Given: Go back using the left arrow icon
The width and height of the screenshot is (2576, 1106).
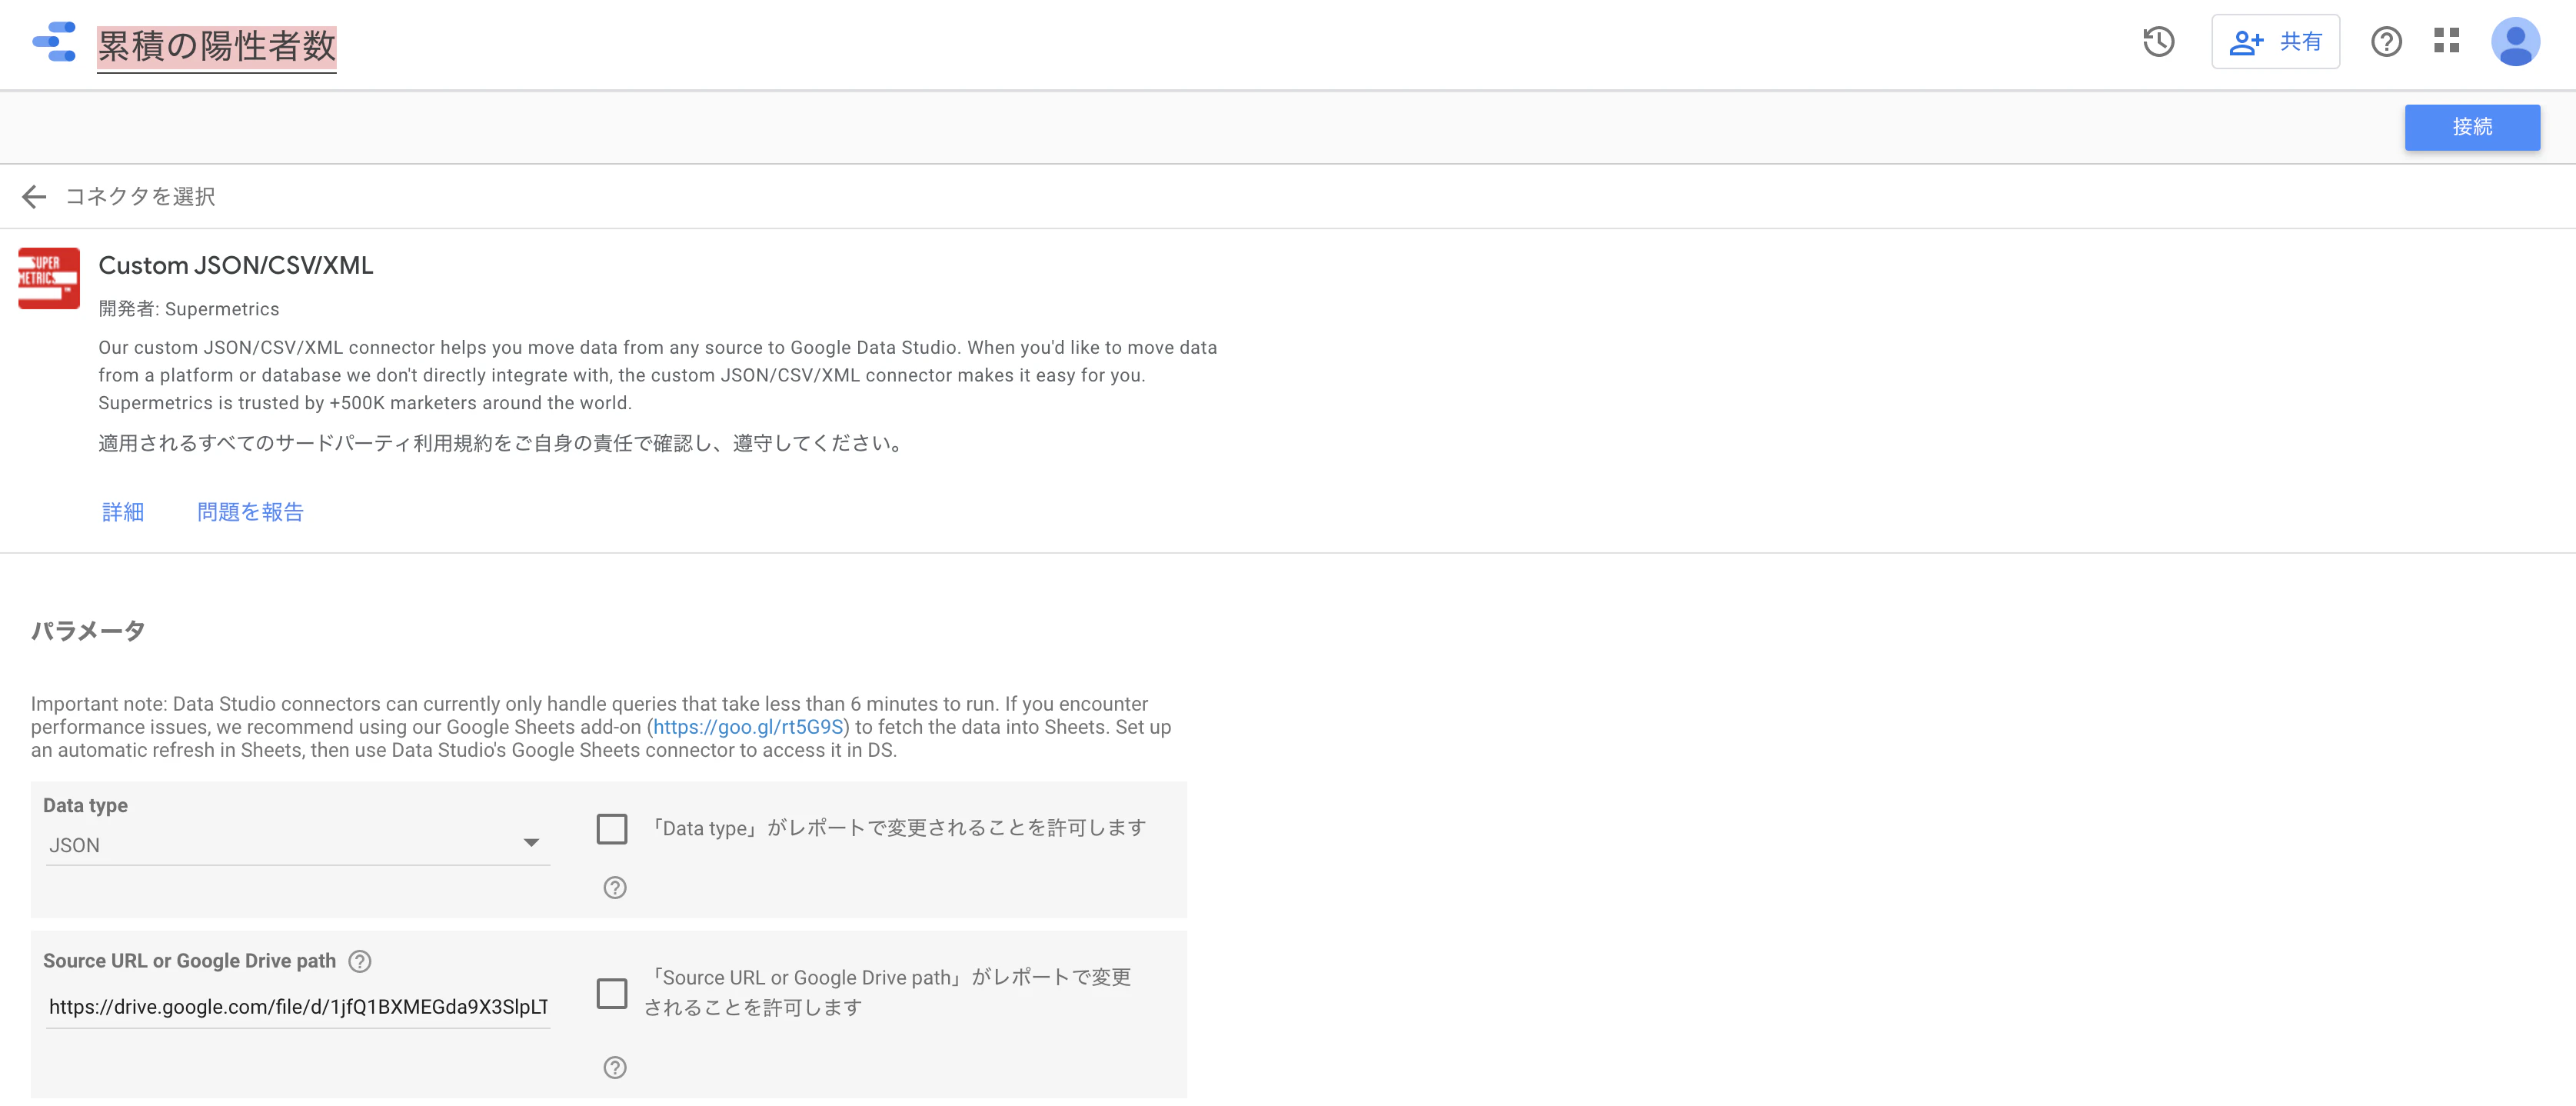Looking at the screenshot, I should point(34,197).
